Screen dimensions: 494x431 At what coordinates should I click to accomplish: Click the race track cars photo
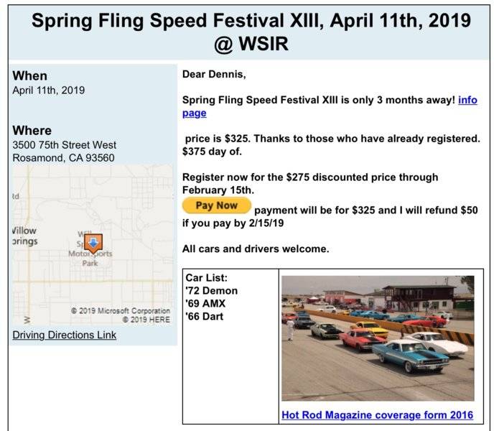[x=378, y=338]
